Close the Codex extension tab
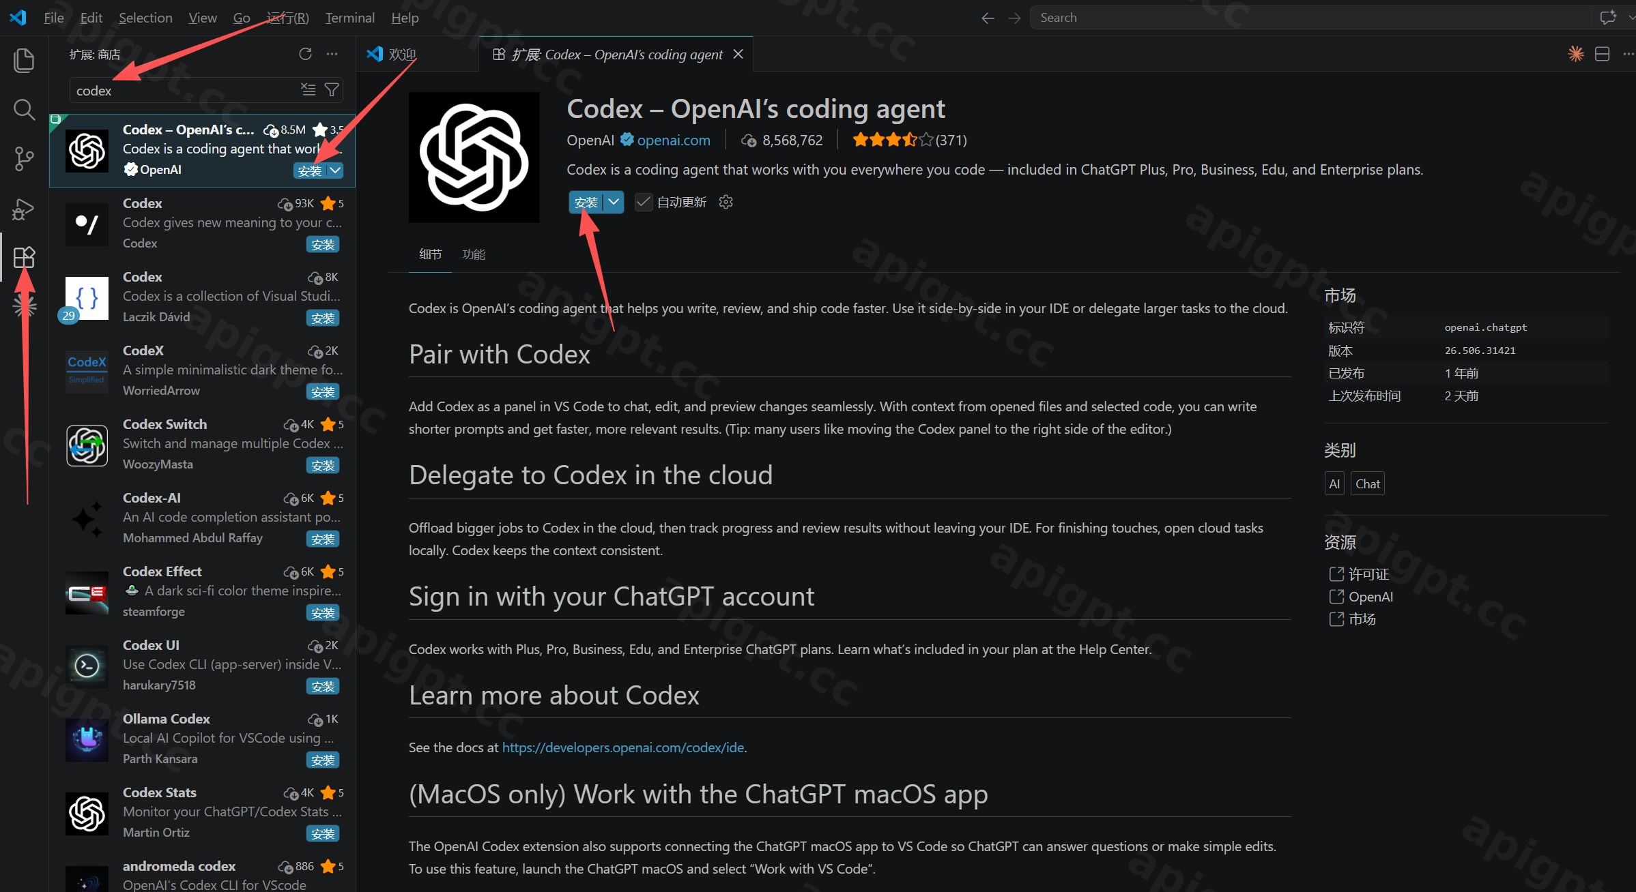 738,54
